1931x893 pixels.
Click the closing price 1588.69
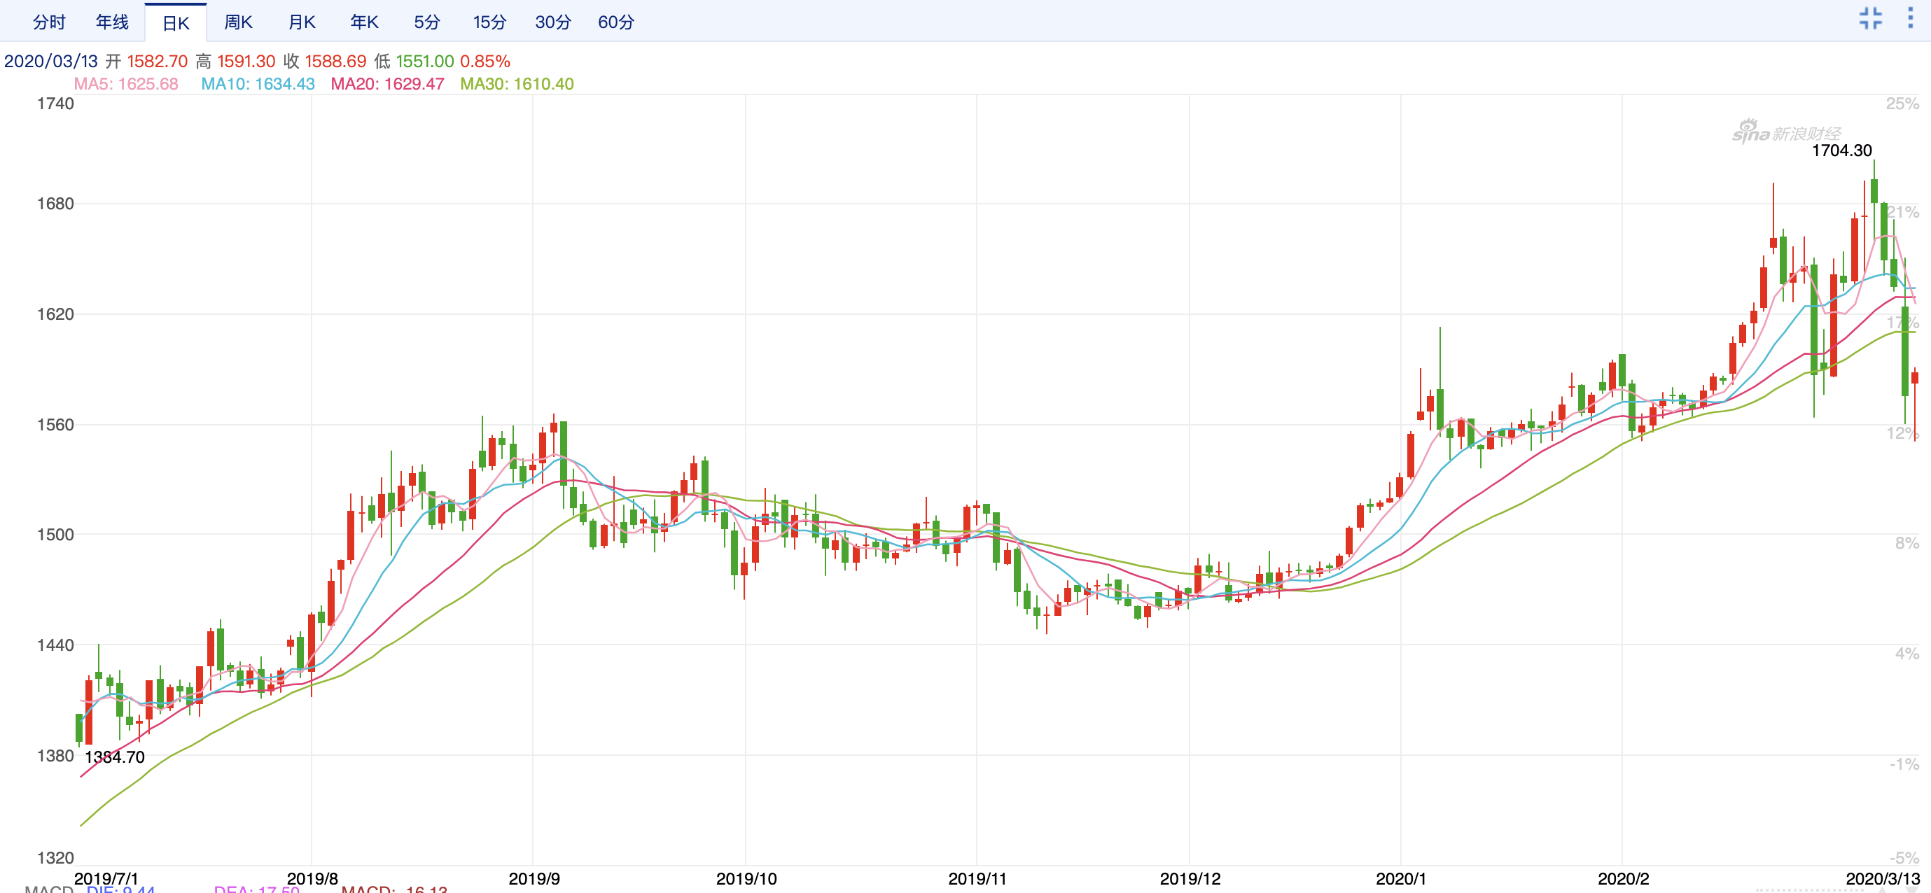tap(336, 62)
